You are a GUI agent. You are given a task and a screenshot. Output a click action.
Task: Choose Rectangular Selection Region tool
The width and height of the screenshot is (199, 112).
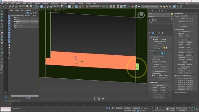34,7
